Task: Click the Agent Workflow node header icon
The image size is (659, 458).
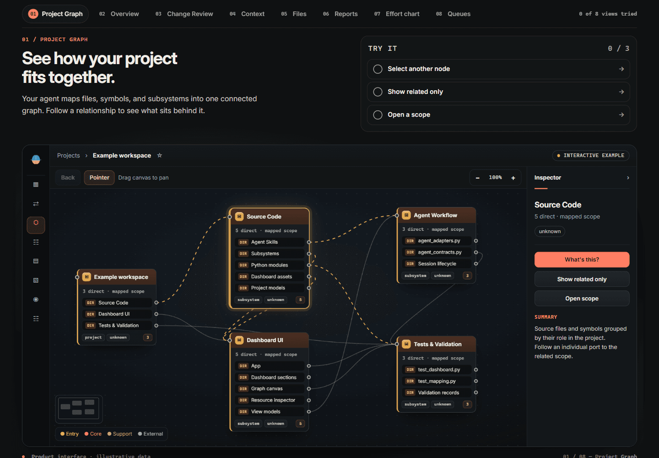Action: (406, 215)
